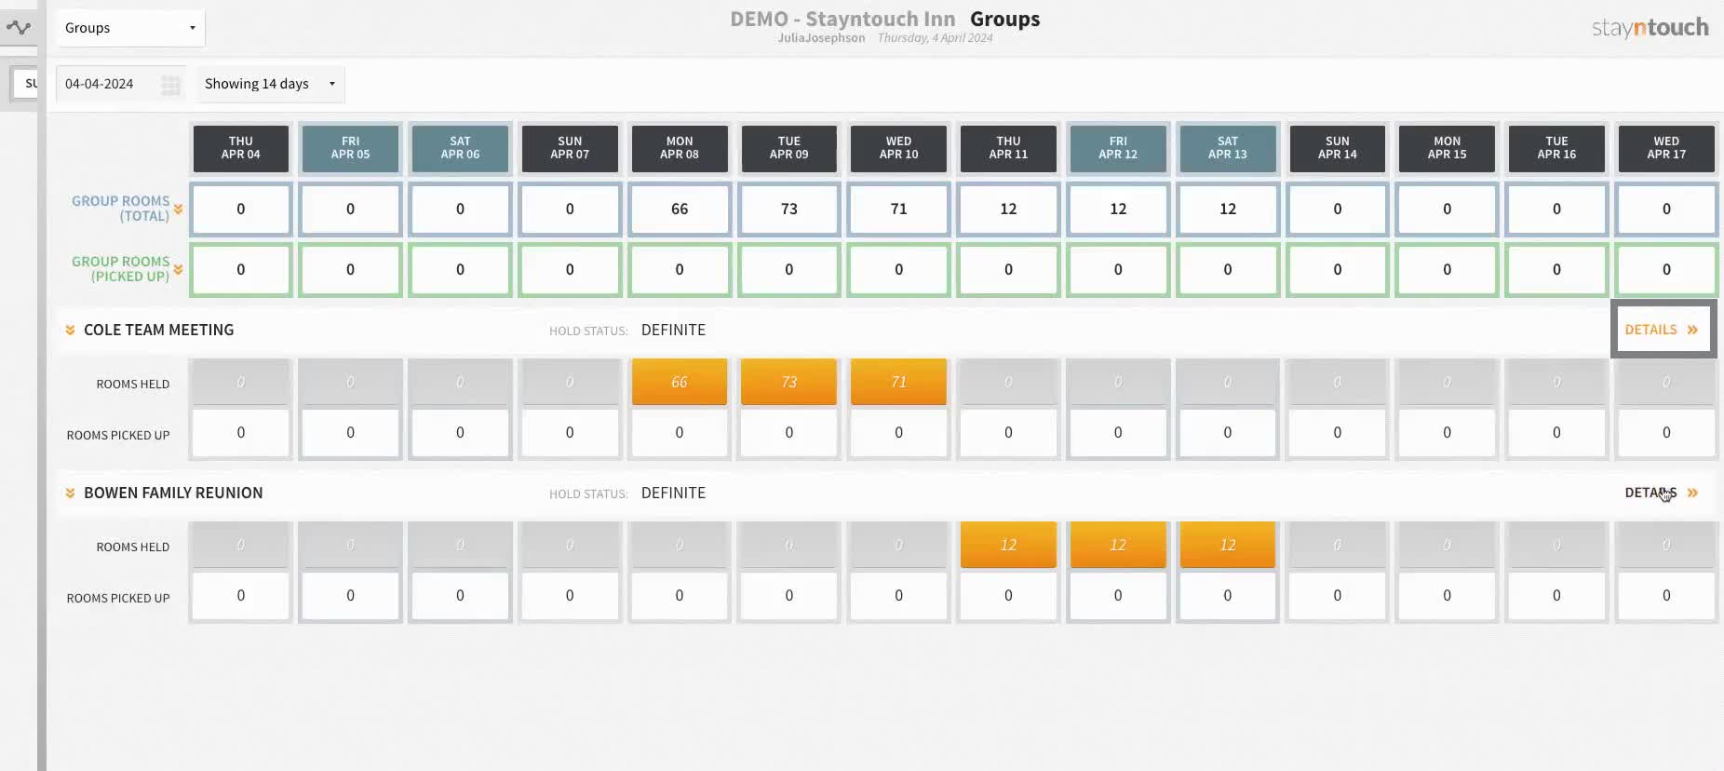Select the TUE APR 09 column header
The width and height of the screenshot is (1724, 771).
789,148
